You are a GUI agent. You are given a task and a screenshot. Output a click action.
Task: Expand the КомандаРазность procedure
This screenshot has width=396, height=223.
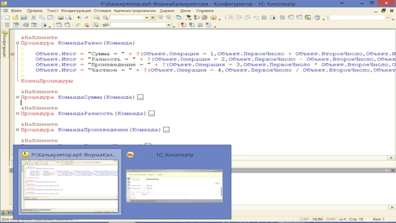point(18,113)
